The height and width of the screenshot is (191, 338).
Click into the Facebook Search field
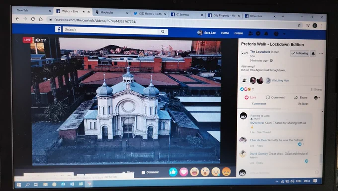click(x=111, y=30)
